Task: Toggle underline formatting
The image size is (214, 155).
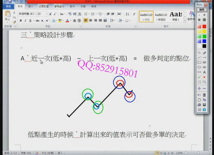Action: pyautogui.click(x=30, y=21)
